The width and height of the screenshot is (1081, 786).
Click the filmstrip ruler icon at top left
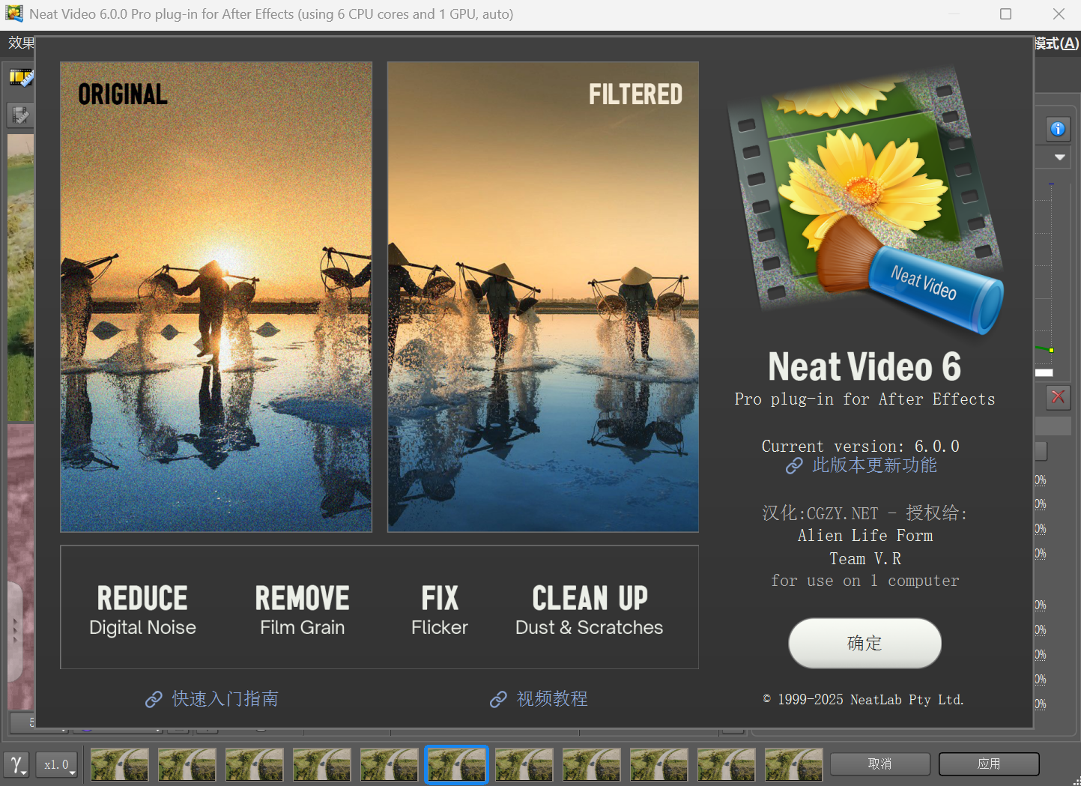point(21,77)
